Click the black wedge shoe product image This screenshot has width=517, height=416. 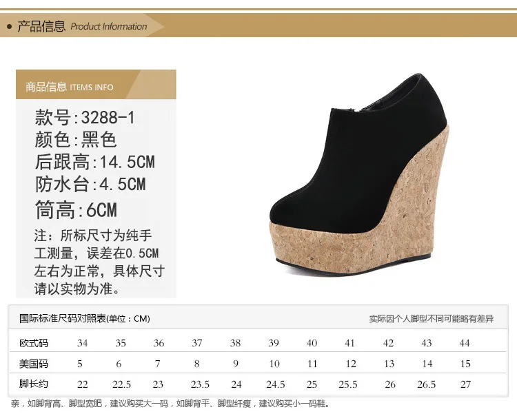pyautogui.click(x=359, y=176)
